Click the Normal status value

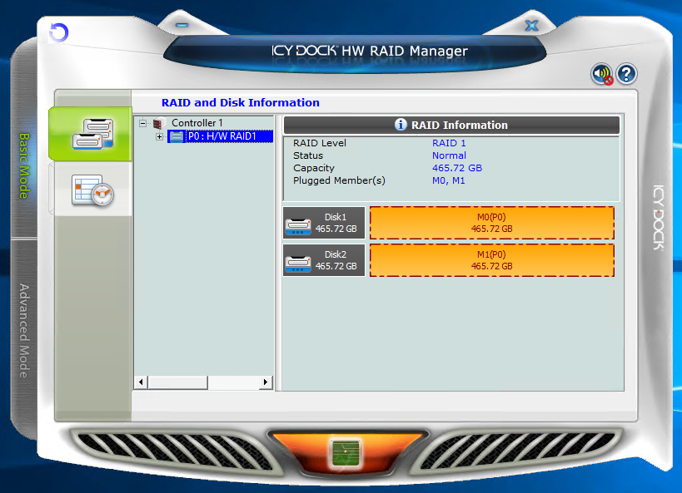tap(449, 155)
